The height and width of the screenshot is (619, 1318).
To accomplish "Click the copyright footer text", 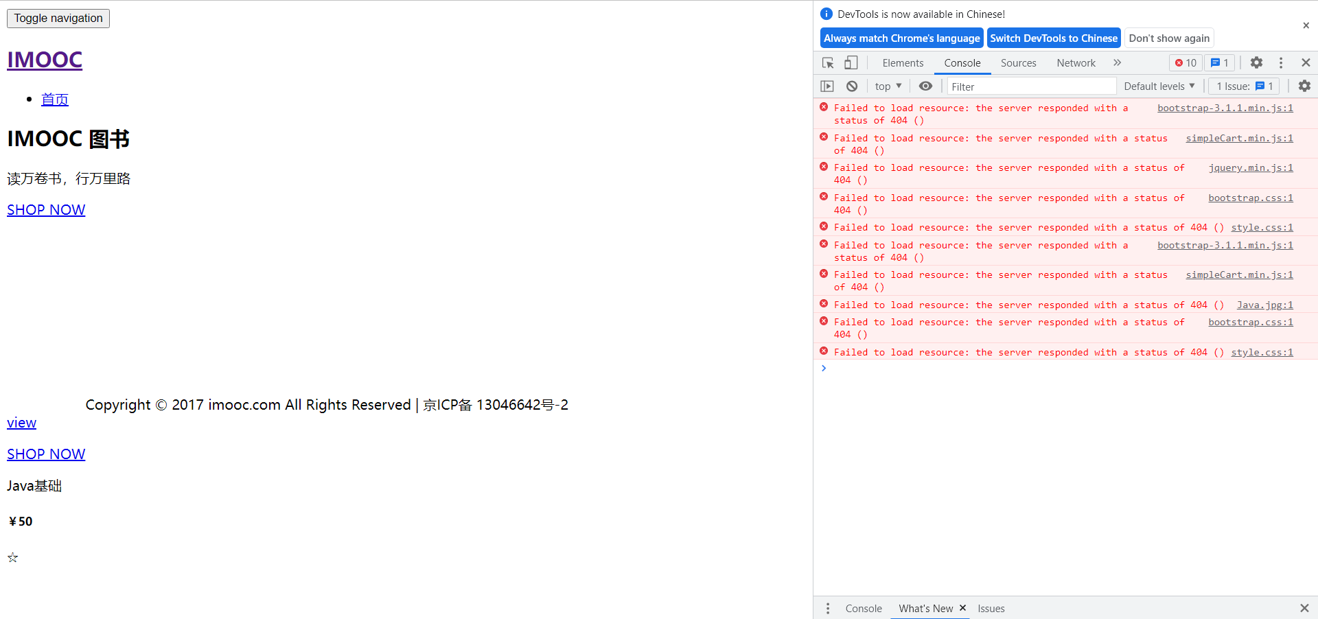I will point(327,405).
